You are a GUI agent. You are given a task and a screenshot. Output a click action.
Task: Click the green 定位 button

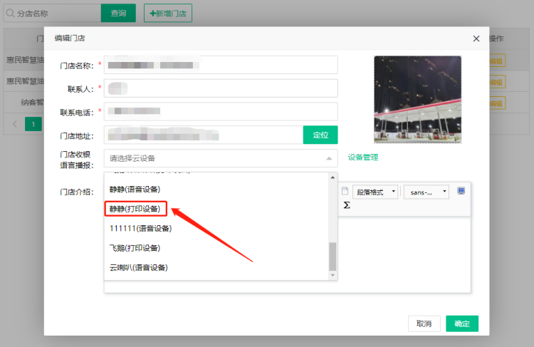[320, 135]
